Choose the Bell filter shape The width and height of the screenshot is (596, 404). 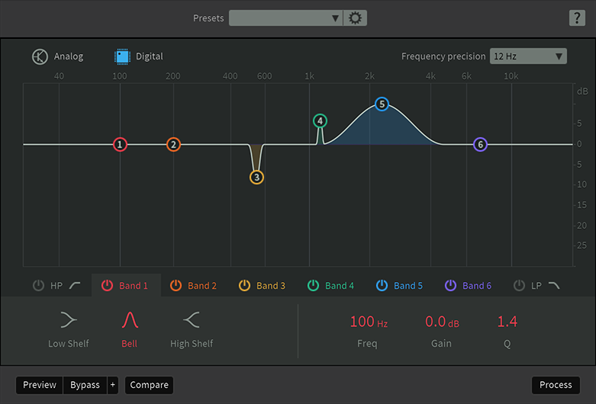130,319
